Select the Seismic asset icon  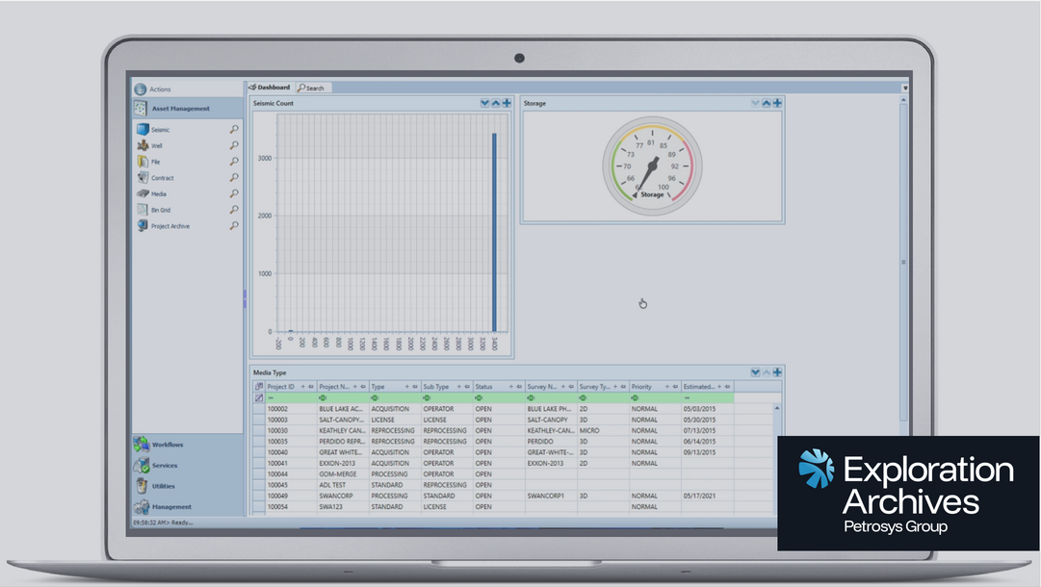[141, 130]
